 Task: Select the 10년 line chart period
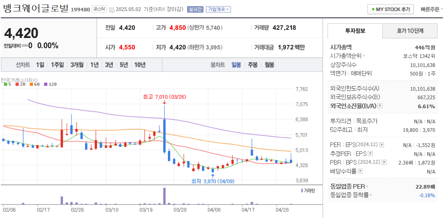coord(140,65)
